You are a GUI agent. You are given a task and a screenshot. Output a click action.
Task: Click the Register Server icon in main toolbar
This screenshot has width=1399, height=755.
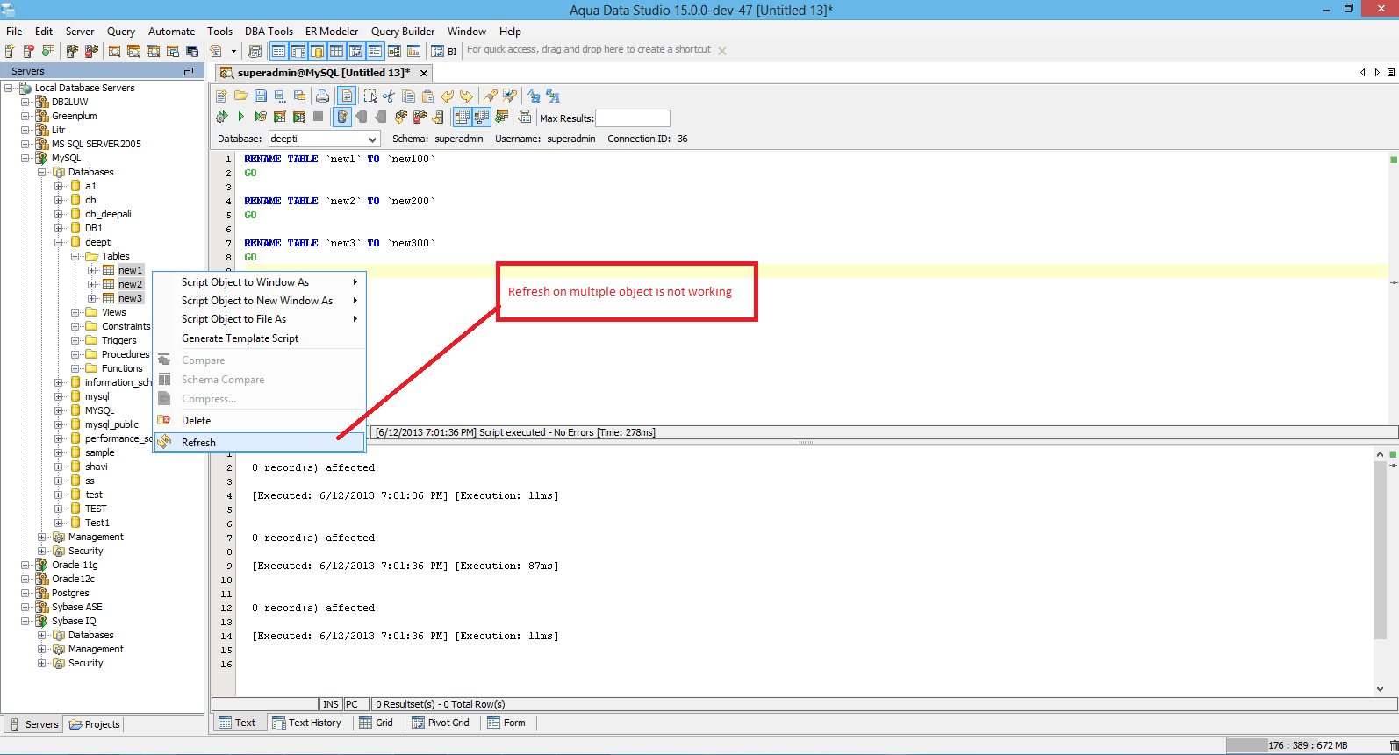9,51
